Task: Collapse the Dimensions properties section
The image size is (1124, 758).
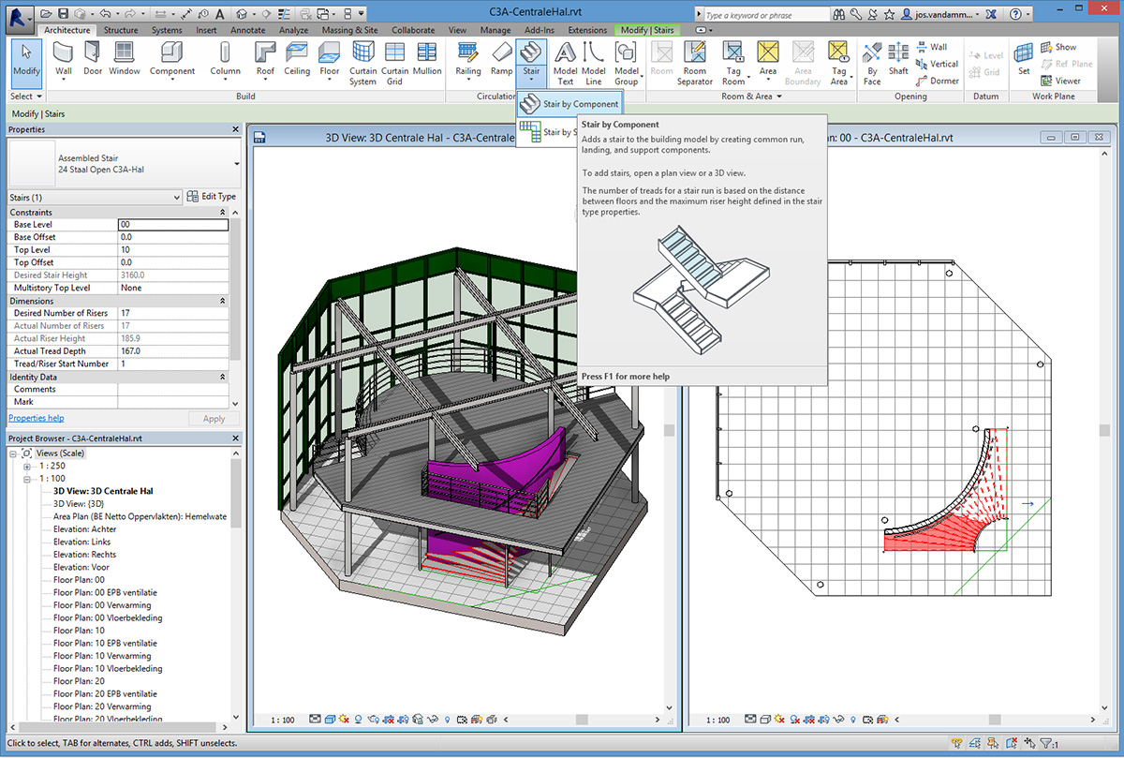Action: pos(222,301)
